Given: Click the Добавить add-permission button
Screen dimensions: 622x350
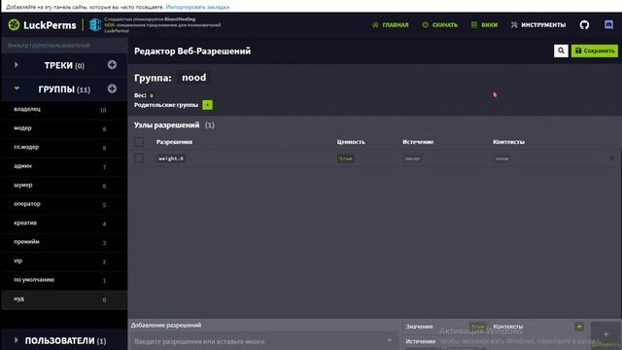Looking at the screenshot, I should (x=605, y=335).
